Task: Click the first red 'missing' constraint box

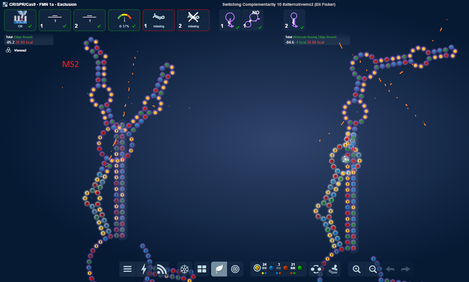Action: click(159, 20)
